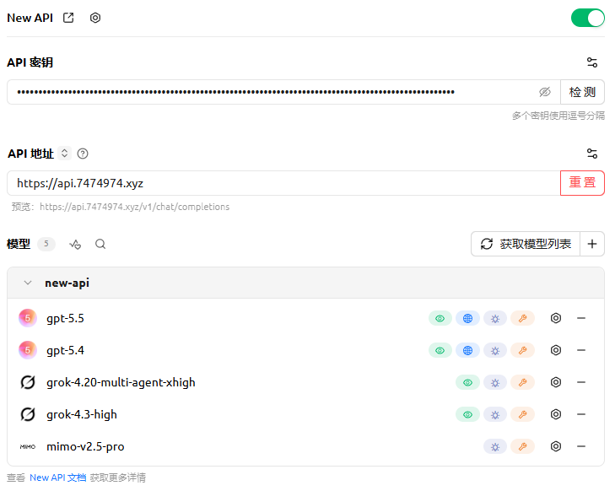This screenshot has height=491, width=615.
Task: Click the tools wrench badge for gpt-5.4
Action: click(x=522, y=351)
